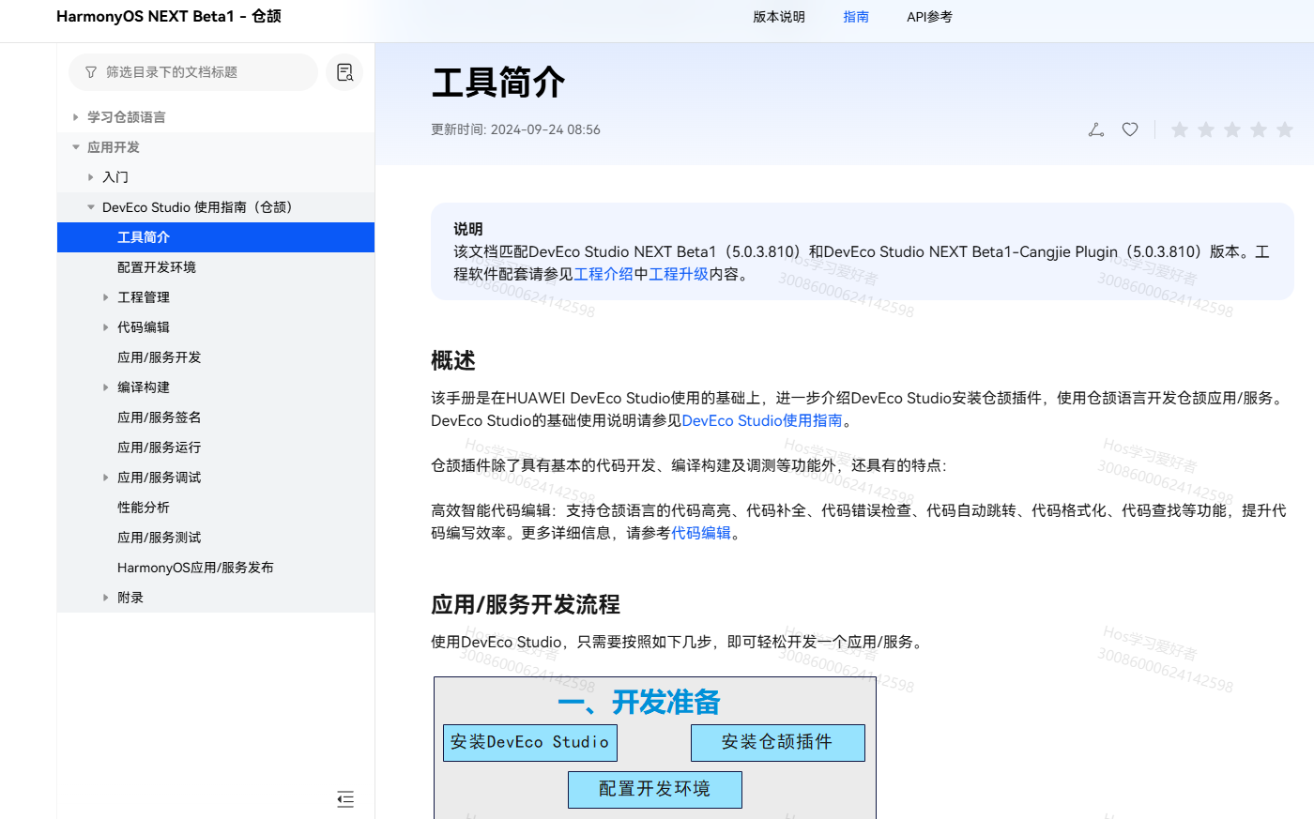The width and height of the screenshot is (1314, 819).
Task: Expand the 应用/服务调试 node arrow
Action: [x=106, y=478]
